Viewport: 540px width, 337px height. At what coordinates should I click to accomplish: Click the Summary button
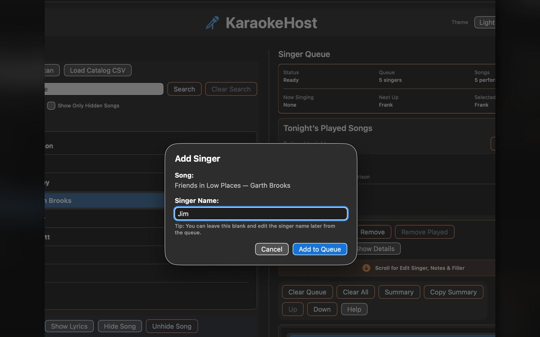click(x=399, y=292)
